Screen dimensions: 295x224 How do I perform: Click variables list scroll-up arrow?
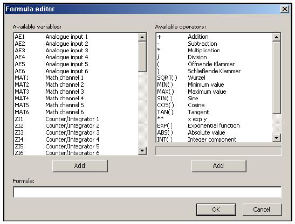click(142, 37)
